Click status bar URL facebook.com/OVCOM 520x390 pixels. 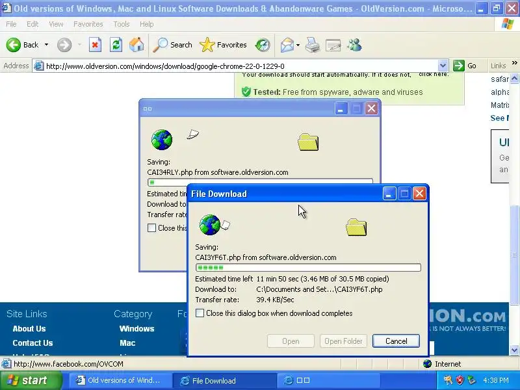(x=68, y=364)
